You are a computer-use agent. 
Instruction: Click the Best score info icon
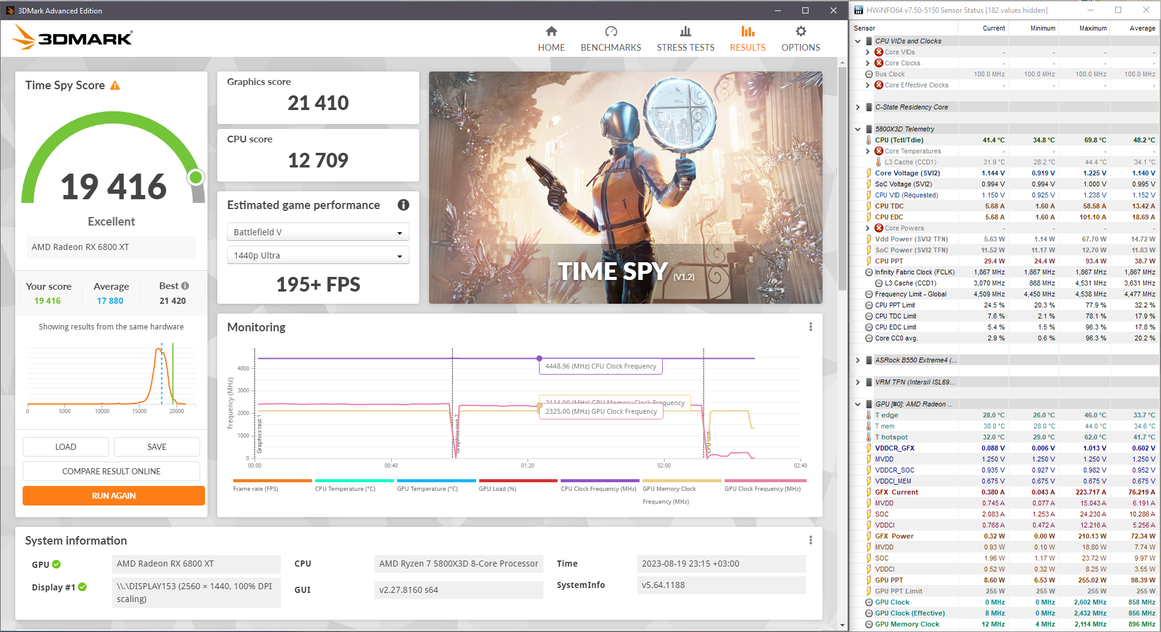pos(185,286)
